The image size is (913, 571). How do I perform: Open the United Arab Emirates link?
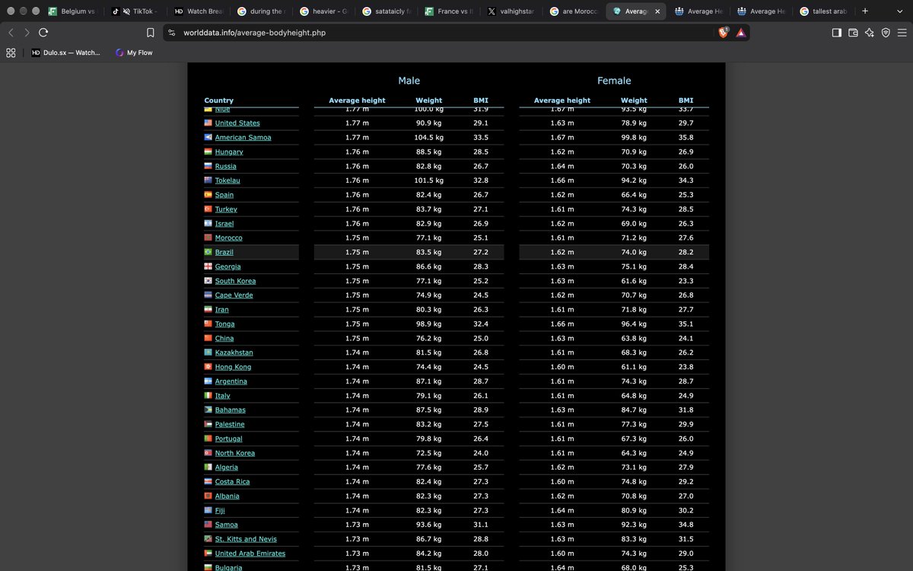[250, 553]
